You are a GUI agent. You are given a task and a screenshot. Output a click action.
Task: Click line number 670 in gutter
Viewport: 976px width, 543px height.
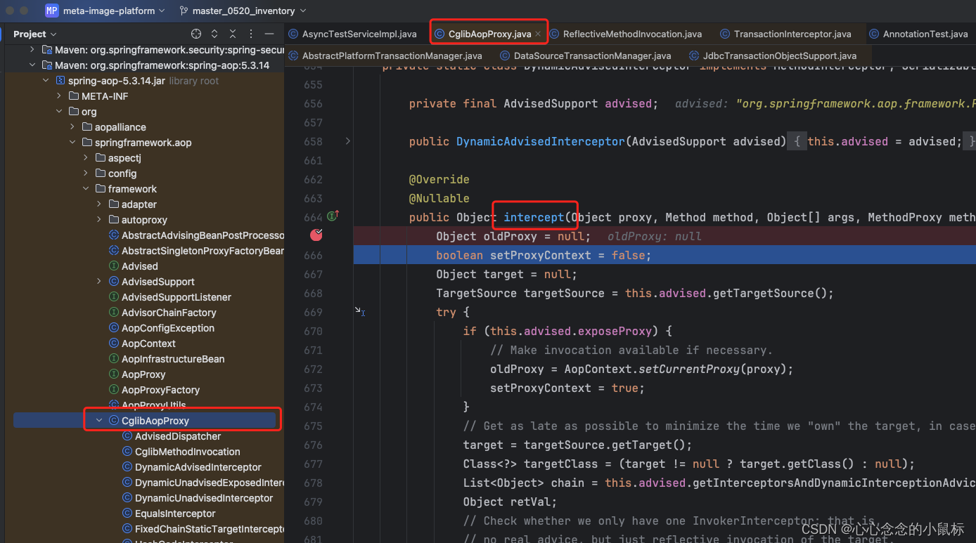point(314,331)
